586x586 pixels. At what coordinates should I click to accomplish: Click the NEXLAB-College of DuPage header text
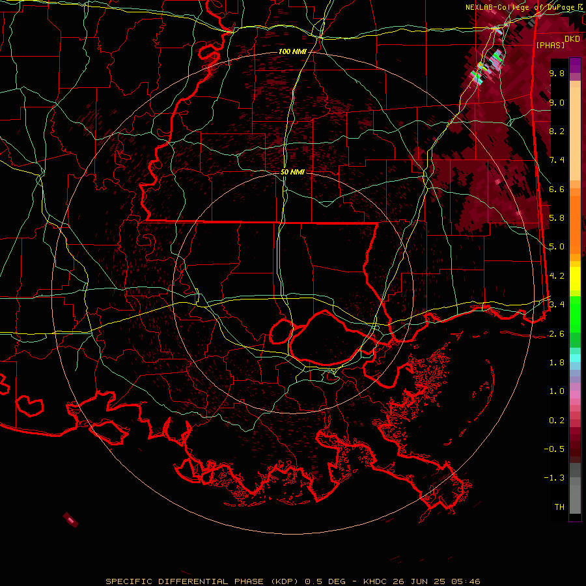tap(522, 7)
